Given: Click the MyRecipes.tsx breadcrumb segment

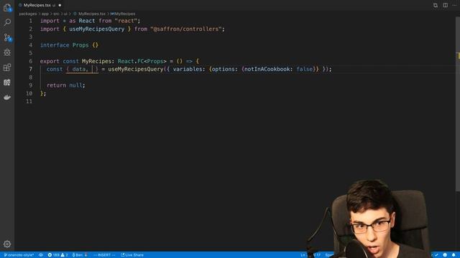Looking at the screenshot, I should [89, 14].
